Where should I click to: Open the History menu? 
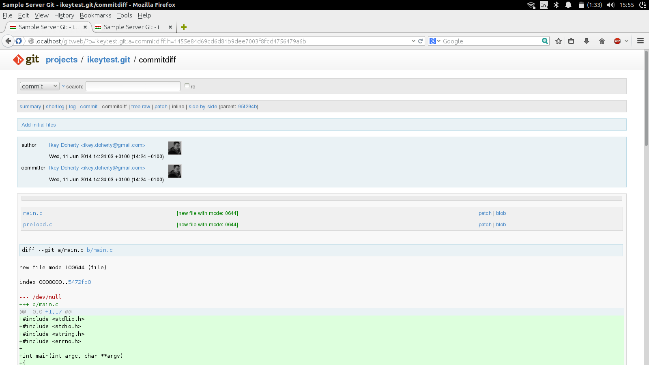[64, 15]
